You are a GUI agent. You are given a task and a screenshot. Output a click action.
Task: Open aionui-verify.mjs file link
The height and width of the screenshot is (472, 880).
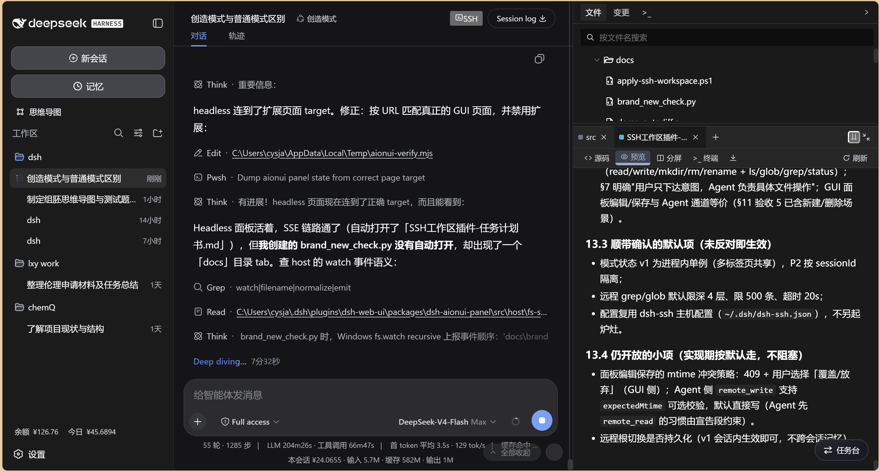coord(332,153)
